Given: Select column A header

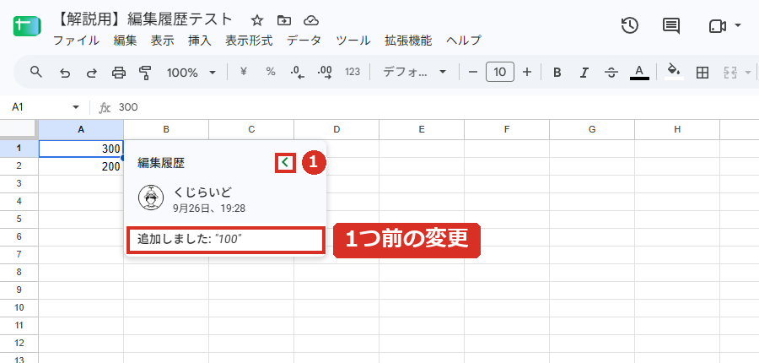Looking at the screenshot, I should 81,129.
